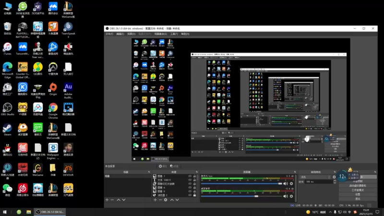The image size is (384, 216).
Task: Open the 工具(T) menu in OBS
Action: coord(174,34)
